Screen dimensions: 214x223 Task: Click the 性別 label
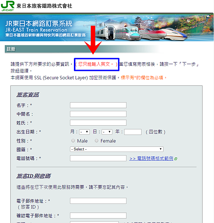click(24, 141)
